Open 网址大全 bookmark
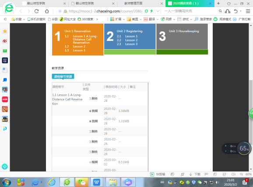 click(67, 19)
